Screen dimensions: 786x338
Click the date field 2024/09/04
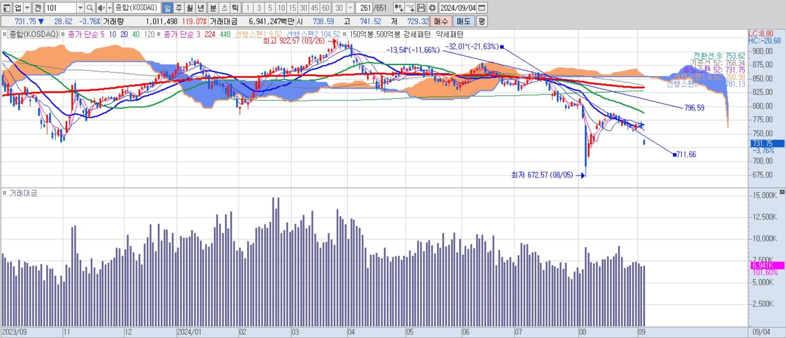pyautogui.click(x=458, y=8)
